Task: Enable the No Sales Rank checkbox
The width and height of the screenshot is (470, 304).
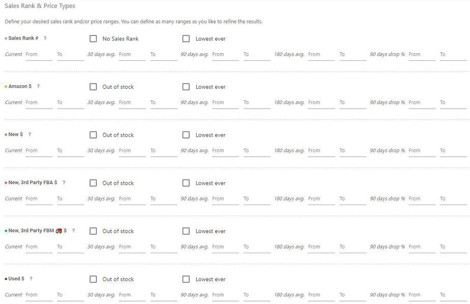Action: pos(93,39)
